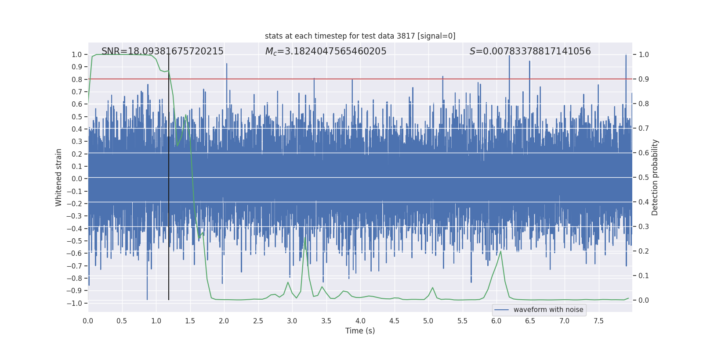This screenshot has height=351, width=703.
Task: Select the S=0.00783378817141056 annotation
Action: [x=530, y=51]
